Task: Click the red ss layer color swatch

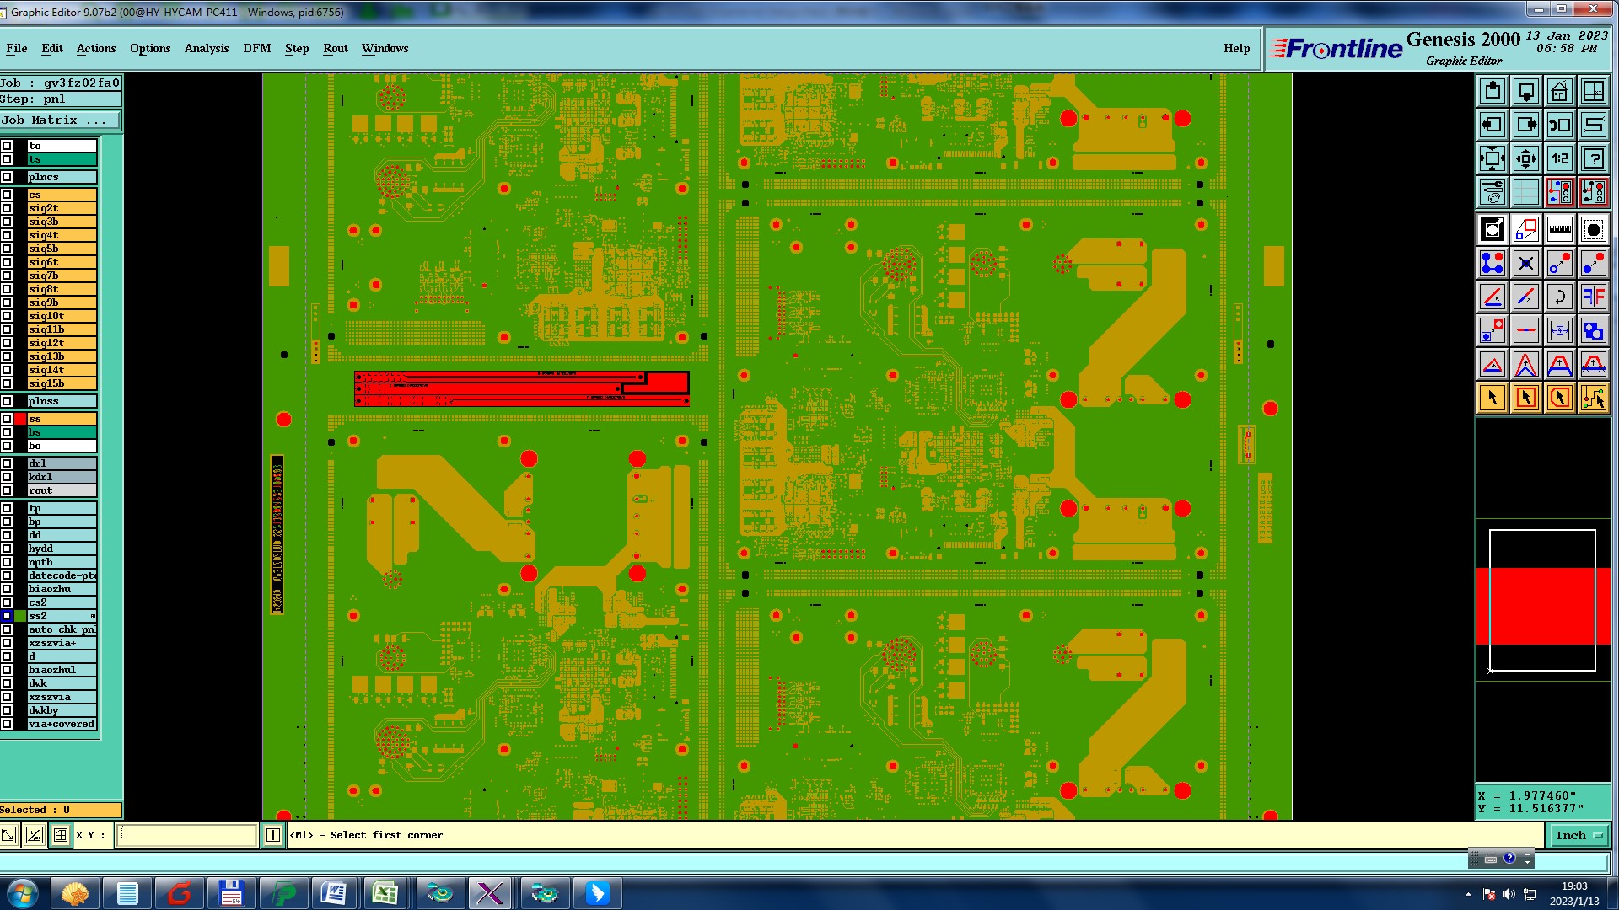Action: [x=20, y=419]
